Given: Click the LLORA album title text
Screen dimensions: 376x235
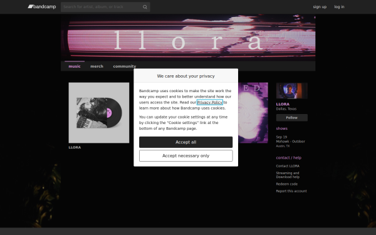Looking at the screenshot, I should (x=75, y=147).
